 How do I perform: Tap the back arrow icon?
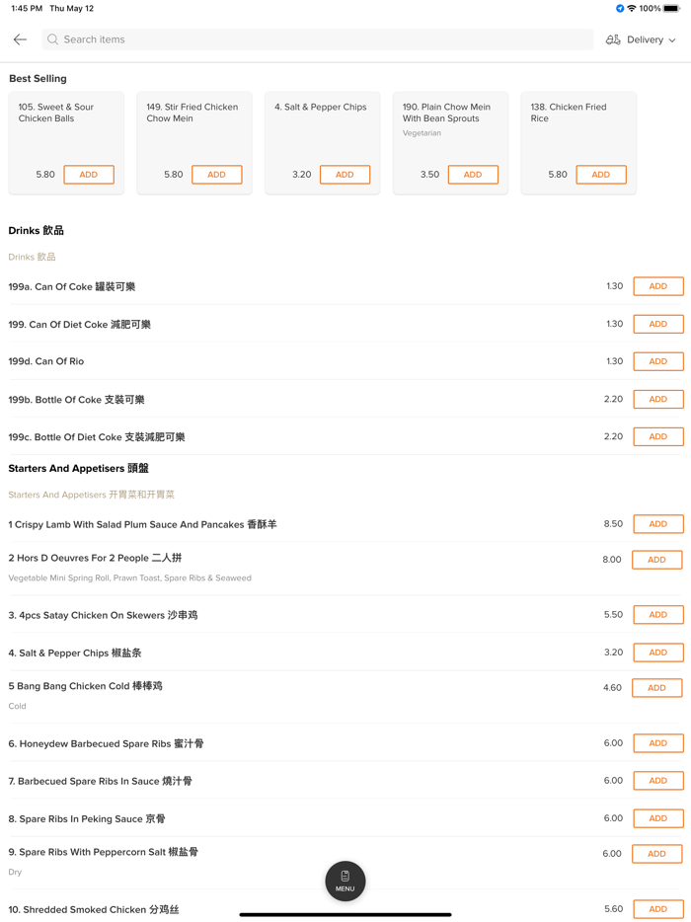click(x=20, y=39)
